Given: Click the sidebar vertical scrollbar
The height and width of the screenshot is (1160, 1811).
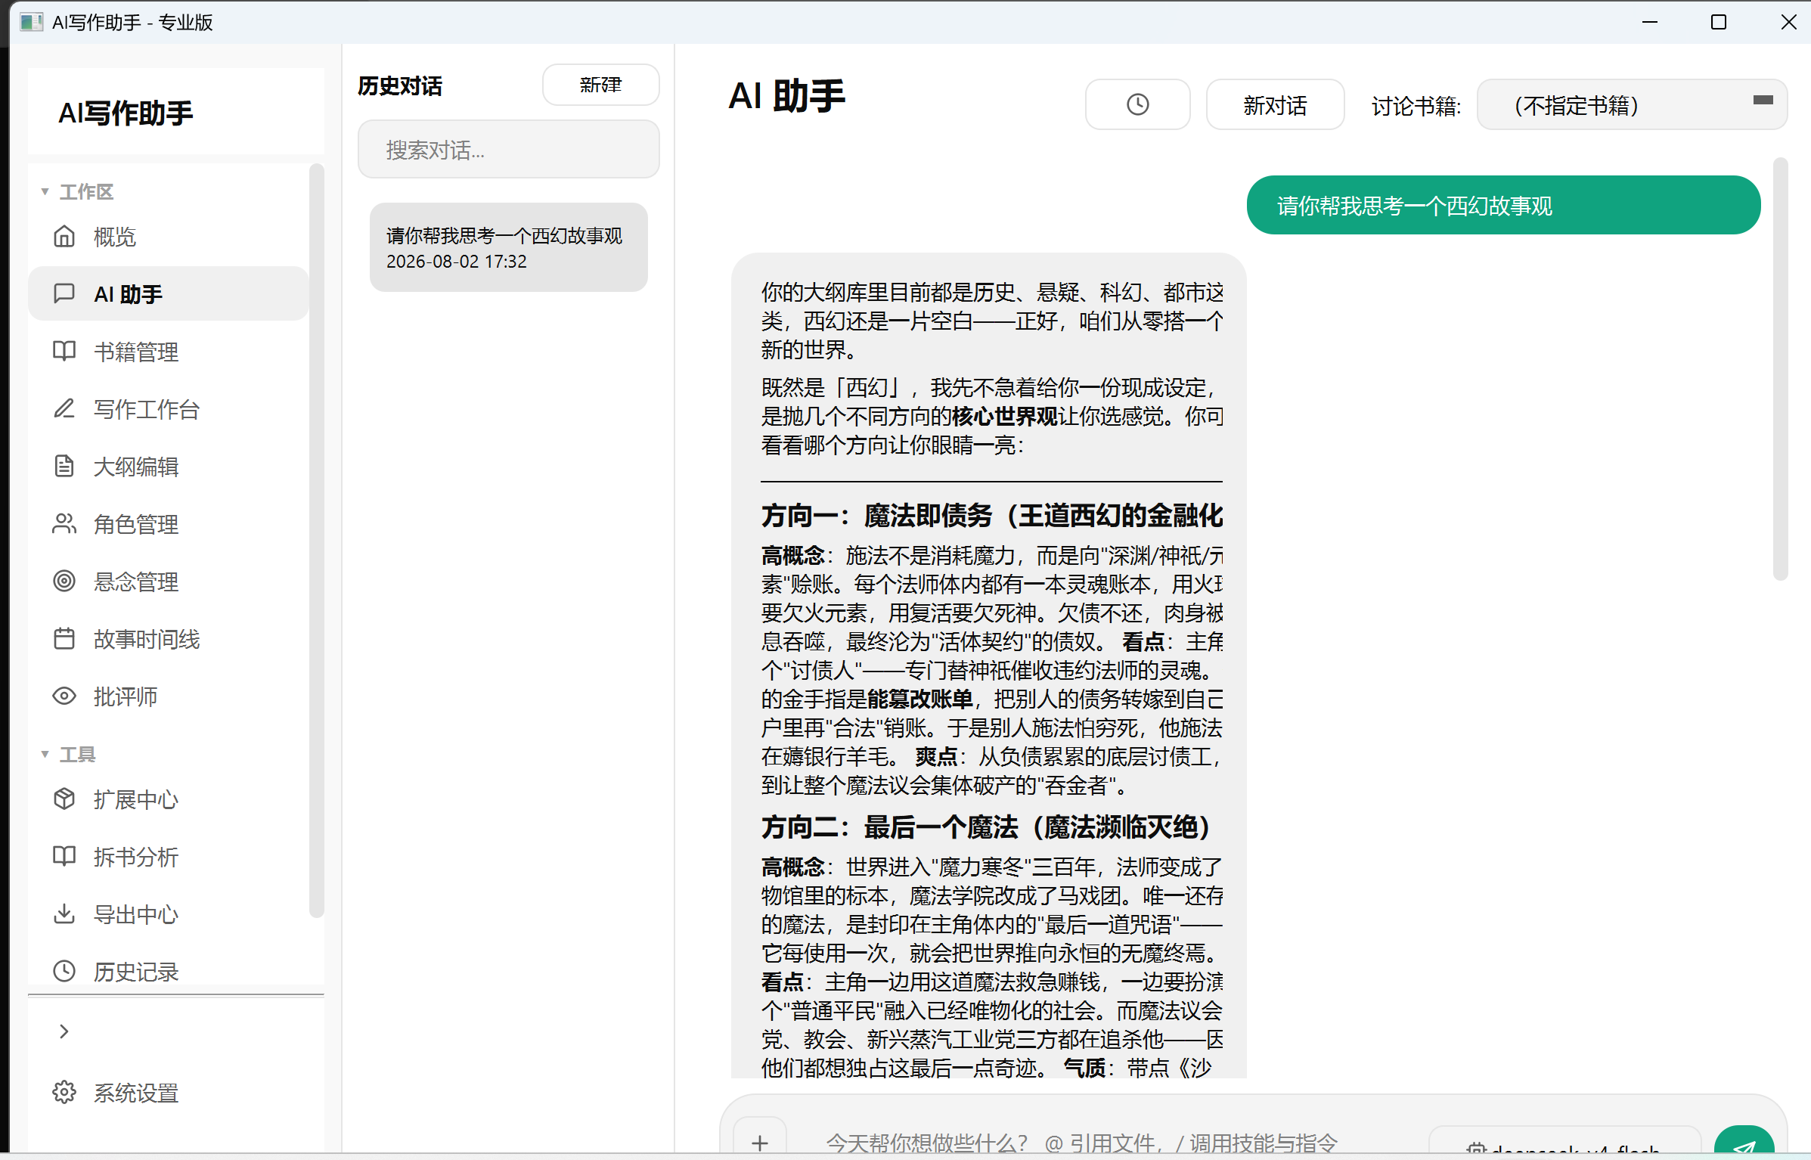Looking at the screenshot, I should (x=317, y=541).
